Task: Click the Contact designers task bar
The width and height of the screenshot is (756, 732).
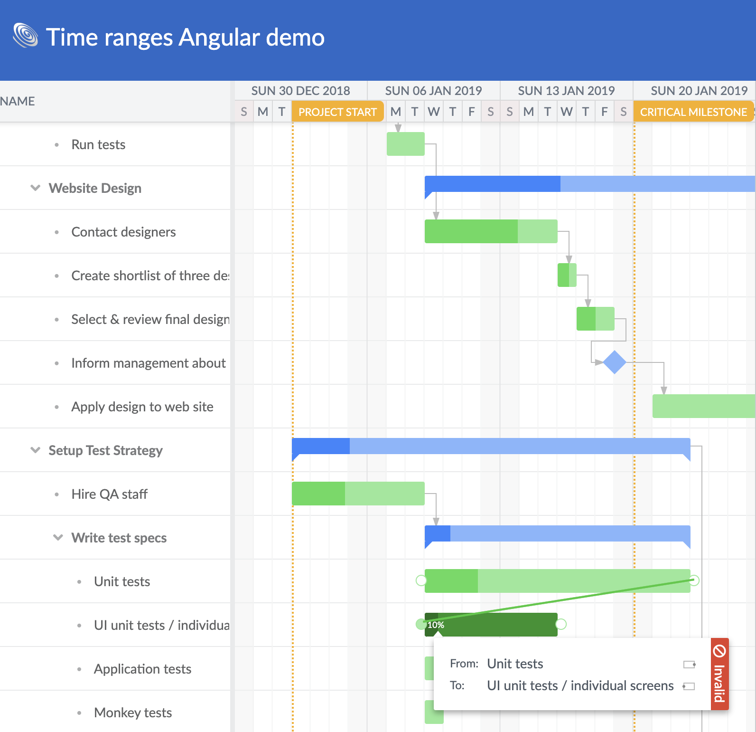Action: (491, 231)
